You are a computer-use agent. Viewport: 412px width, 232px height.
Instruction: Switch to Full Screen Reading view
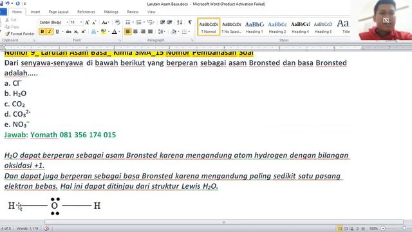[x=346, y=228]
